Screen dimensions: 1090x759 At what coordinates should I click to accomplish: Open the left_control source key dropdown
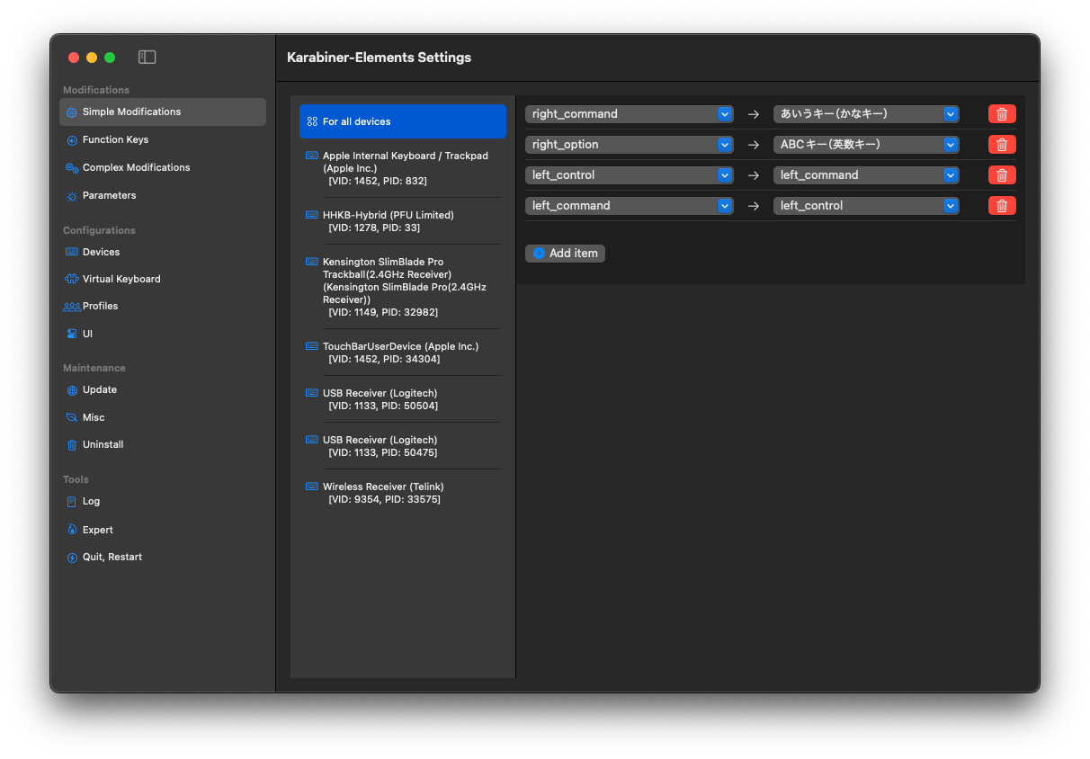[x=629, y=175]
